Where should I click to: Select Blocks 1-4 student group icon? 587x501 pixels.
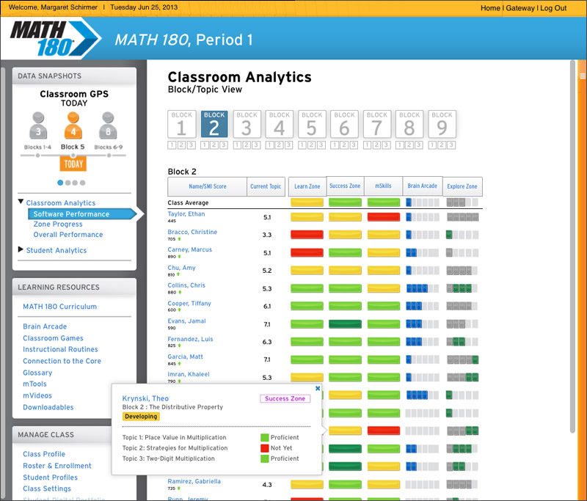point(38,125)
